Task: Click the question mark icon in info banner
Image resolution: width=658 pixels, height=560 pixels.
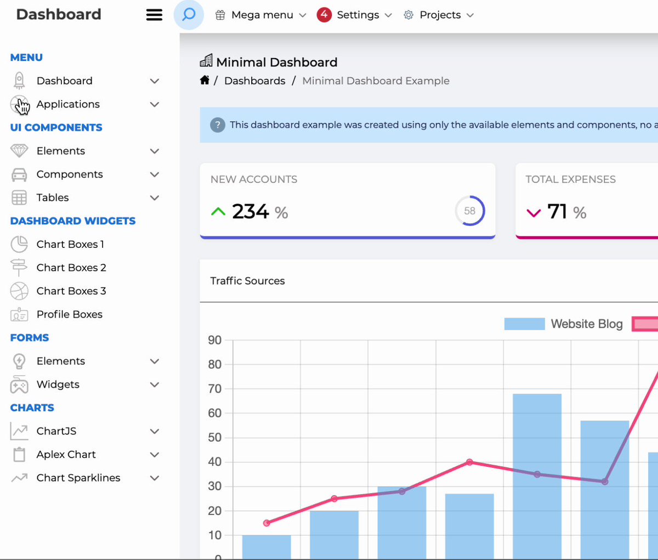Action: click(x=218, y=125)
